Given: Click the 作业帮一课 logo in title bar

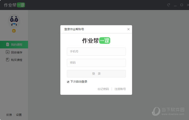Looking at the screenshot, I should coord(14,5).
